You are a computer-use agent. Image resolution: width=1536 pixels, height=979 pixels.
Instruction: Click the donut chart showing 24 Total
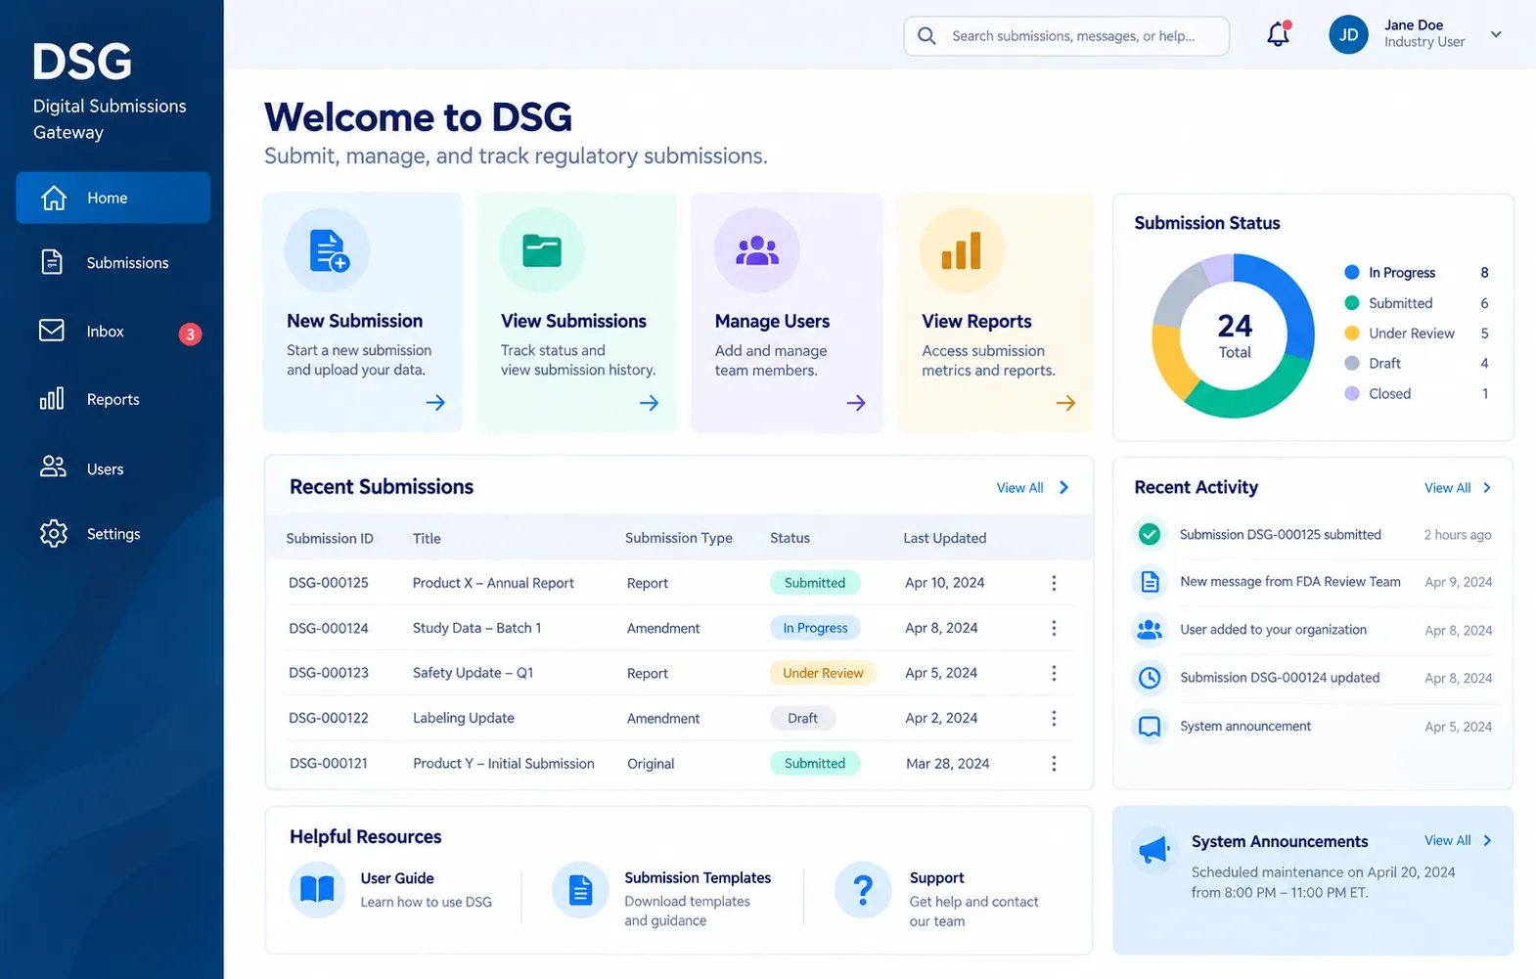pyautogui.click(x=1234, y=335)
